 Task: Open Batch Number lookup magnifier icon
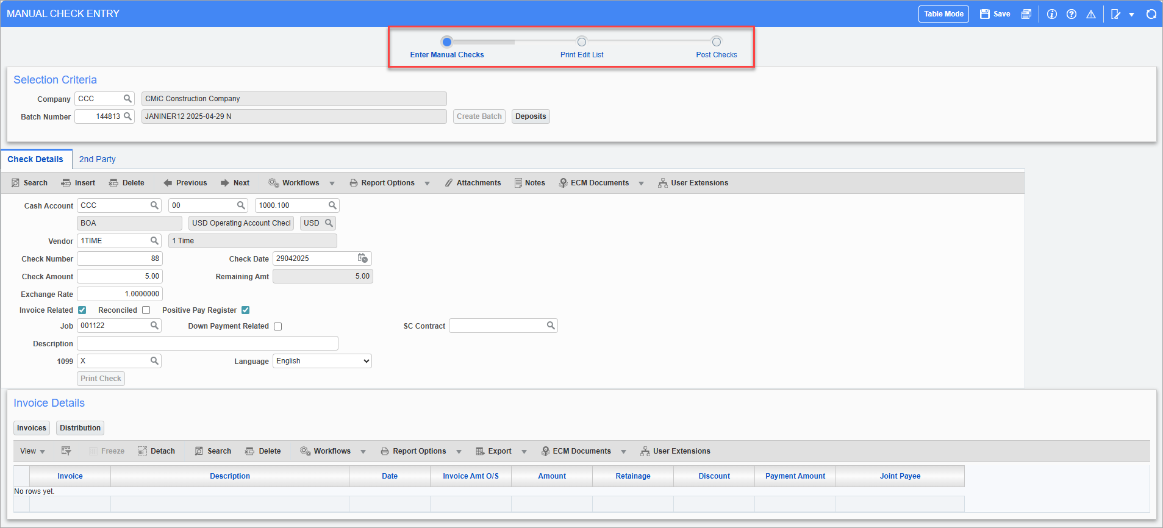tap(127, 116)
